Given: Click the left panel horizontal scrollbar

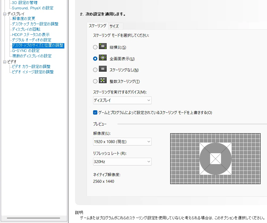Looking at the screenshot, I should 34,218.
